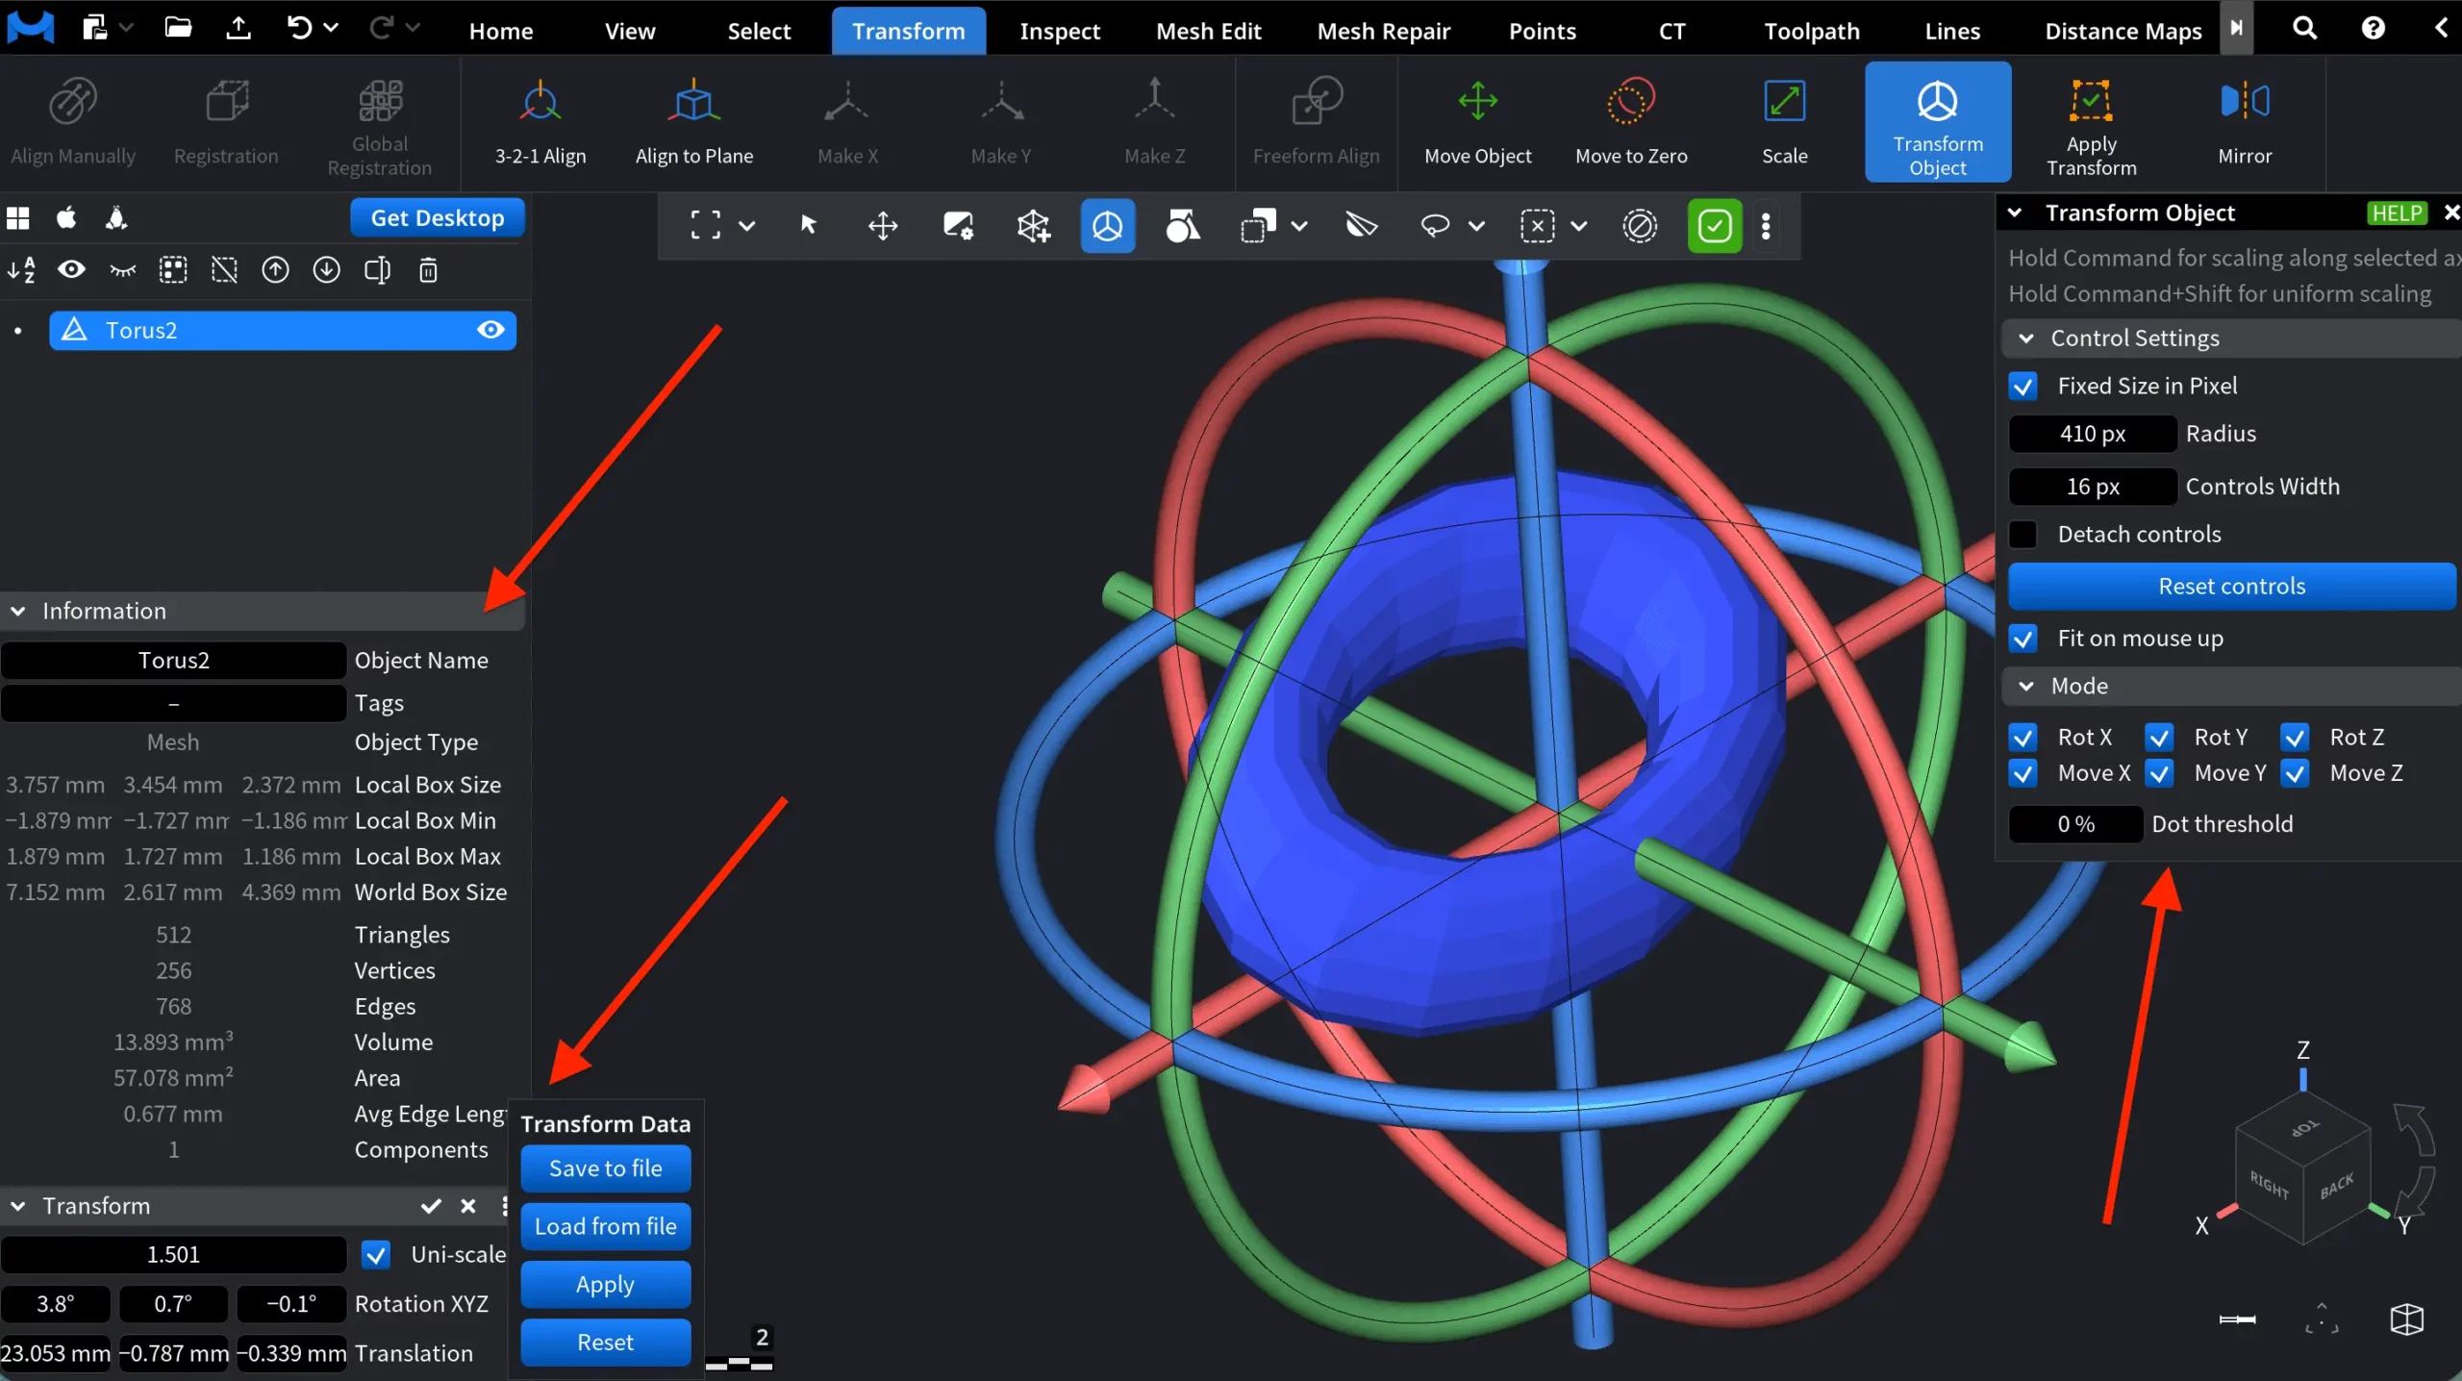
Task: Collapse the Information section
Action: click(x=18, y=610)
